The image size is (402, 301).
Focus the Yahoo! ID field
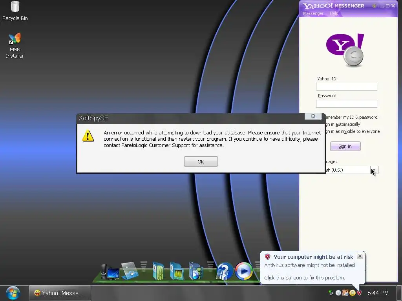346,87
